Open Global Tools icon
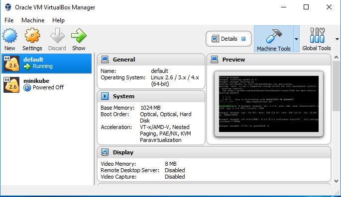This screenshot has height=197, width=341. 317,35
